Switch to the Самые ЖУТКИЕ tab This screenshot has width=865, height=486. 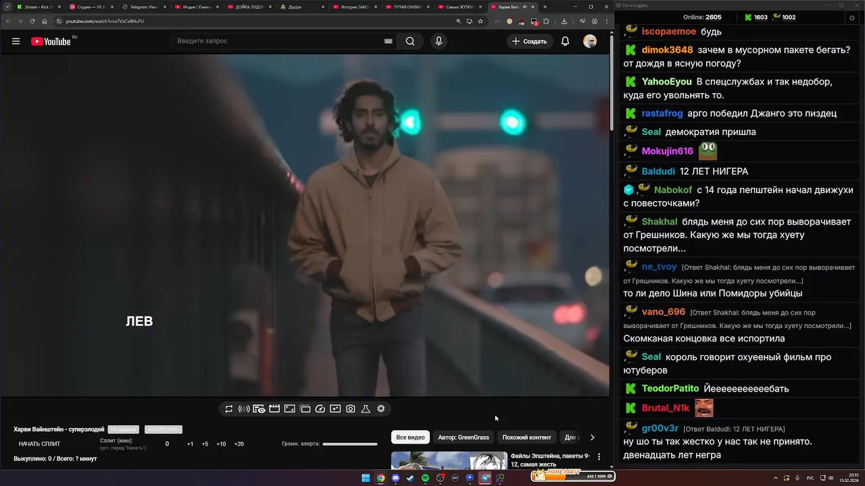click(x=460, y=7)
